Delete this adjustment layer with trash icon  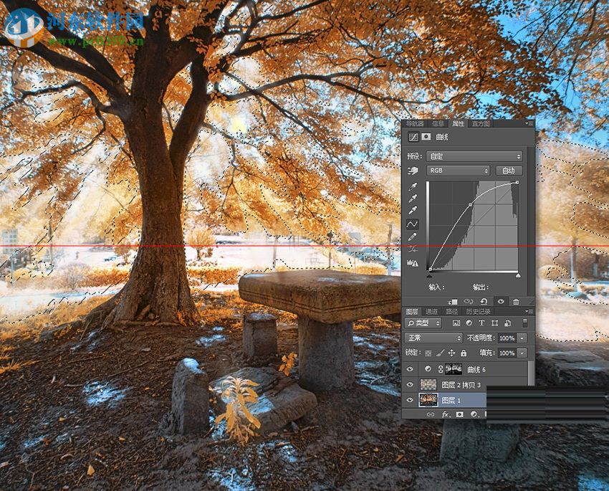pos(516,302)
